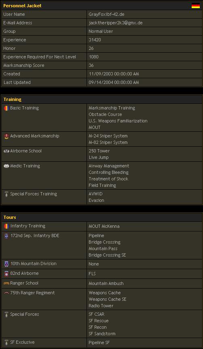Click the Ranger School tab icon
203x349 pixels.
[x=6, y=283]
